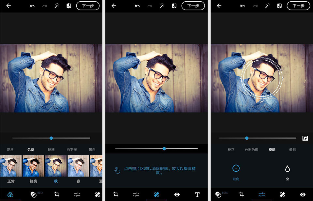313x201 pixels.
Task: Select the red-eye removal tool
Action: 176,194
